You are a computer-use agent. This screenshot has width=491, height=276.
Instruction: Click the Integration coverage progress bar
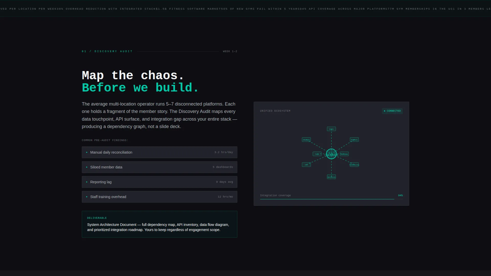tap(331, 199)
